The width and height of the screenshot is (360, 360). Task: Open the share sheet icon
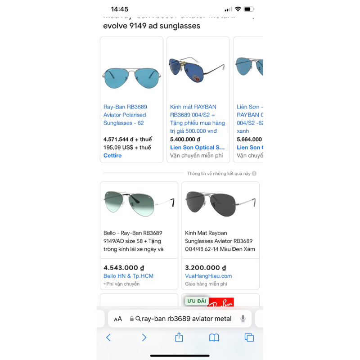179,337
